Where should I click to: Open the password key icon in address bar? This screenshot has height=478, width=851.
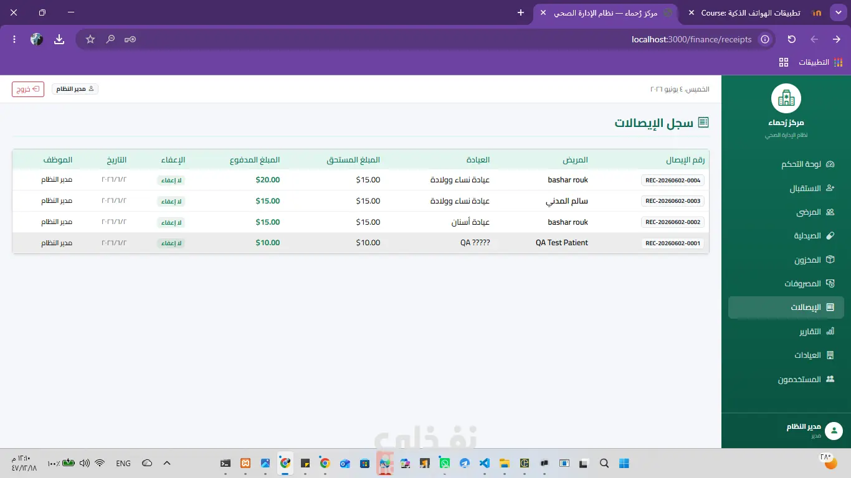point(130,39)
